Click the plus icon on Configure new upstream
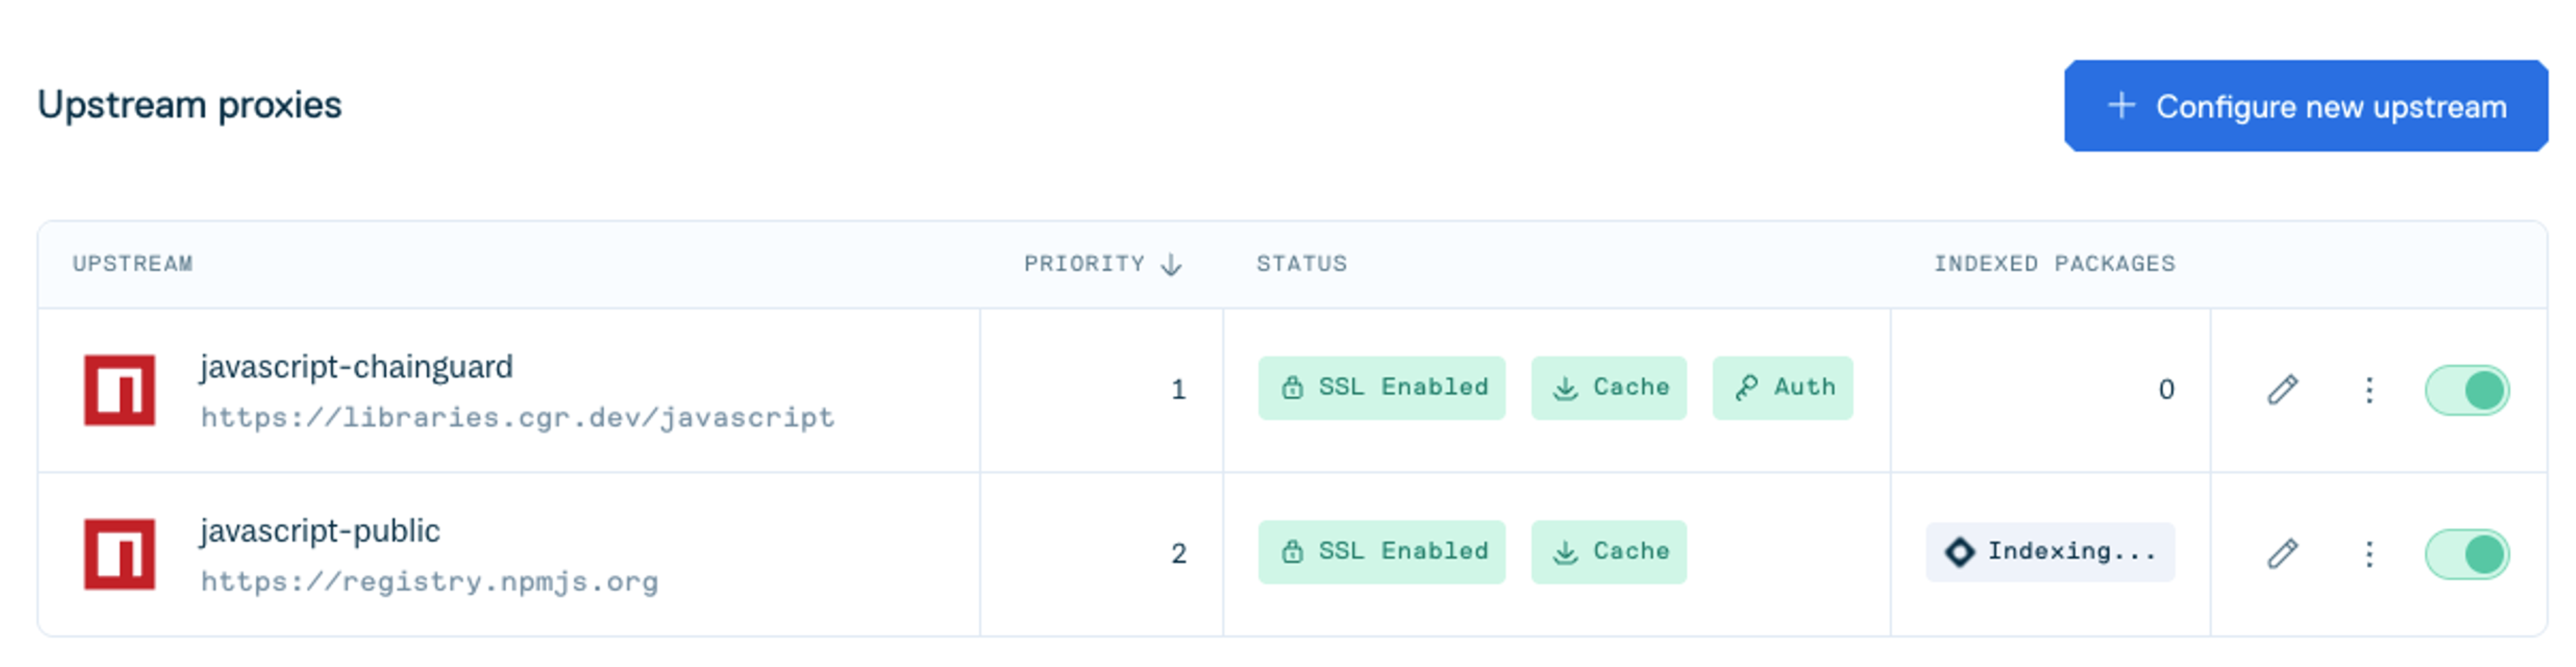The height and width of the screenshot is (667, 2576). tap(2121, 106)
